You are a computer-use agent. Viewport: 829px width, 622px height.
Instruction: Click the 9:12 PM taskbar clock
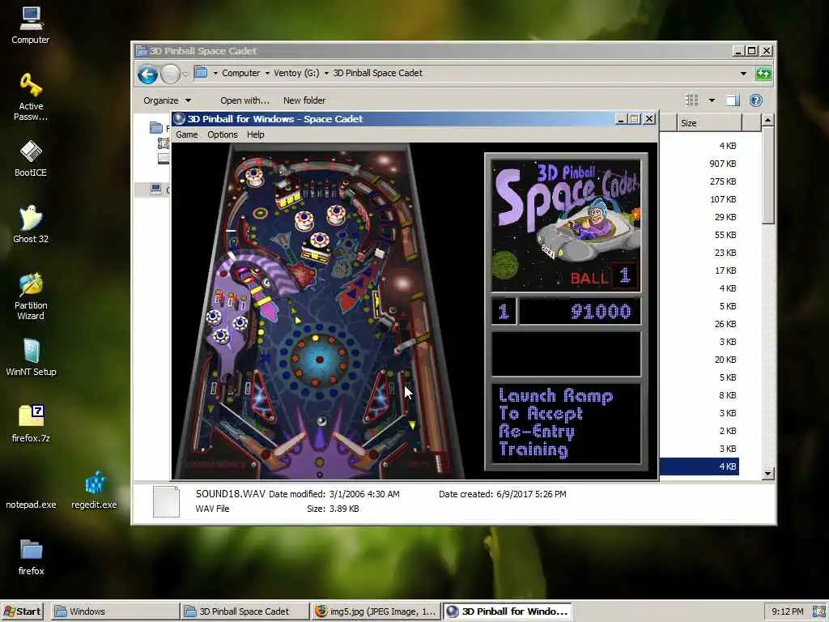787,611
